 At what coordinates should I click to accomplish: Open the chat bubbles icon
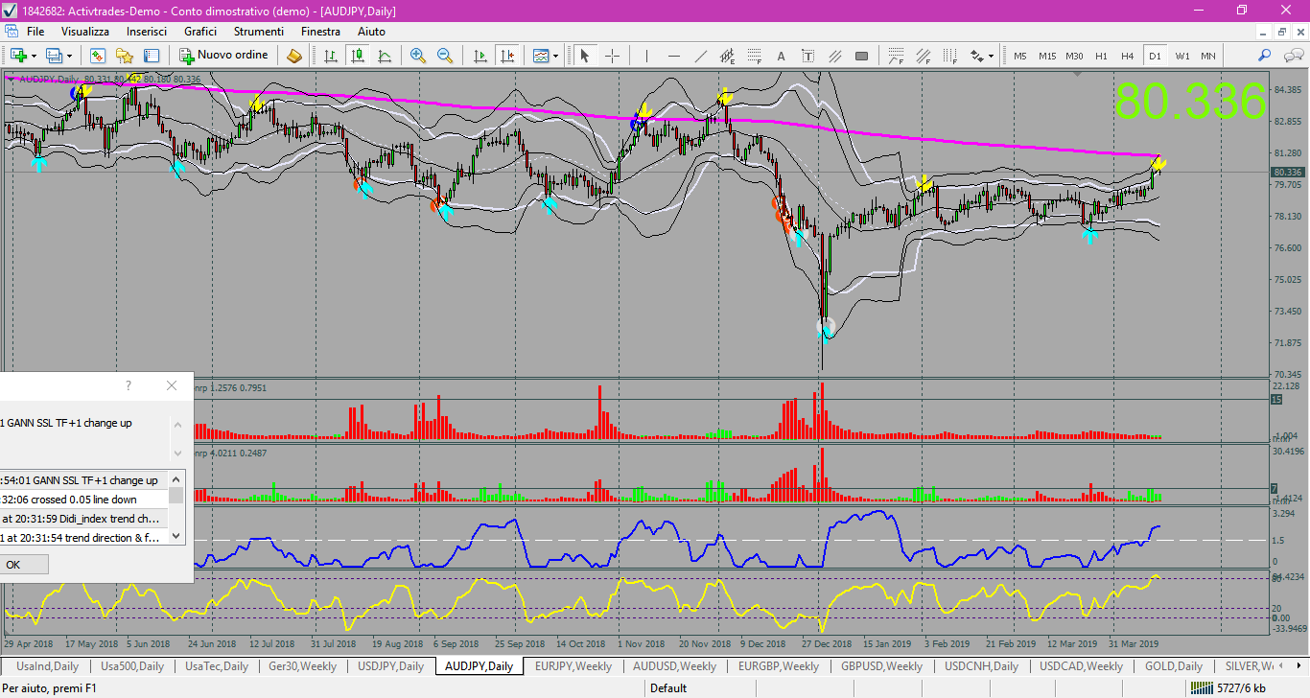click(x=1292, y=56)
